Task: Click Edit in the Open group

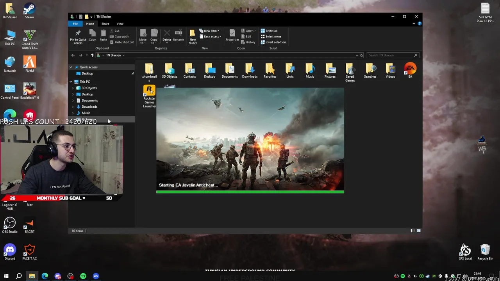Action: (246, 37)
